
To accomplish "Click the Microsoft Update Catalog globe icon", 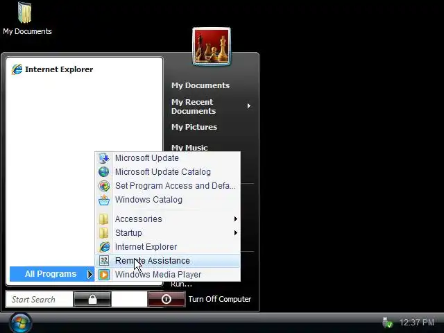I will [104, 172].
